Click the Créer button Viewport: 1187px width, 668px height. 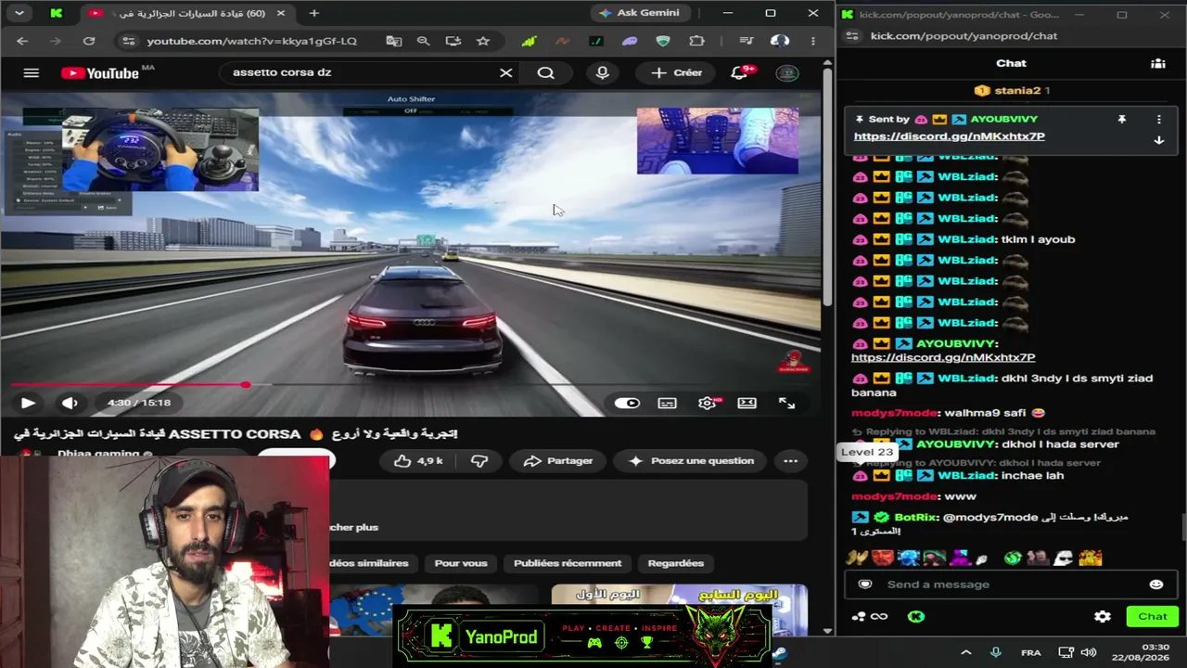(x=676, y=72)
